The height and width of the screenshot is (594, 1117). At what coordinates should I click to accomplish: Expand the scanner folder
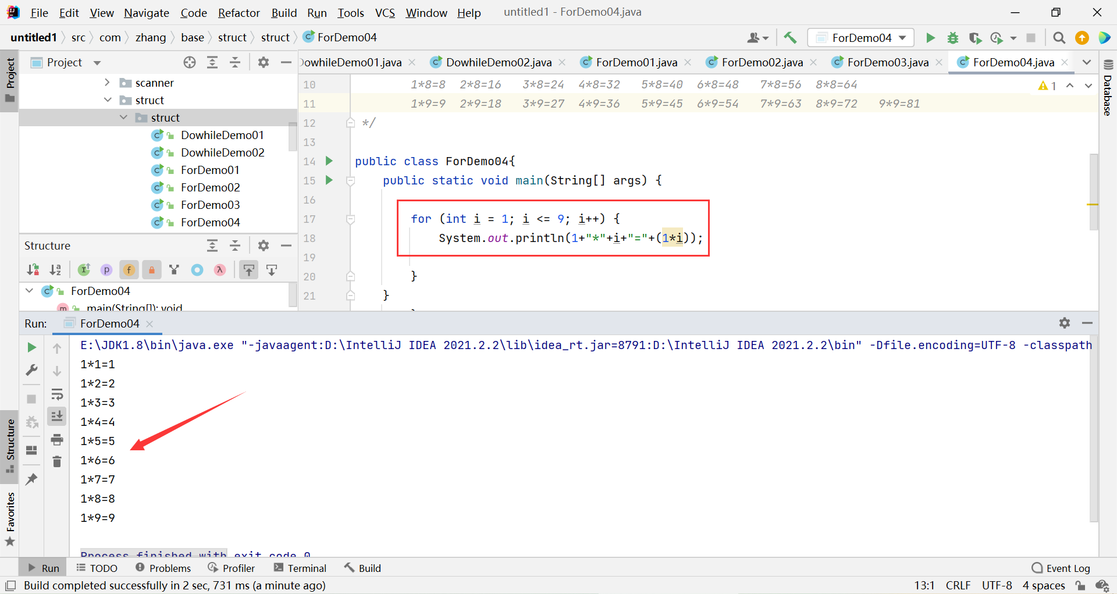[107, 83]
